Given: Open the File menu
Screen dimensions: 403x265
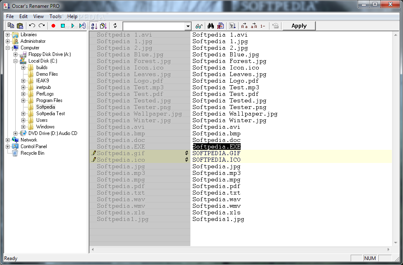Looking at the screenshot, I should [10, 16].
